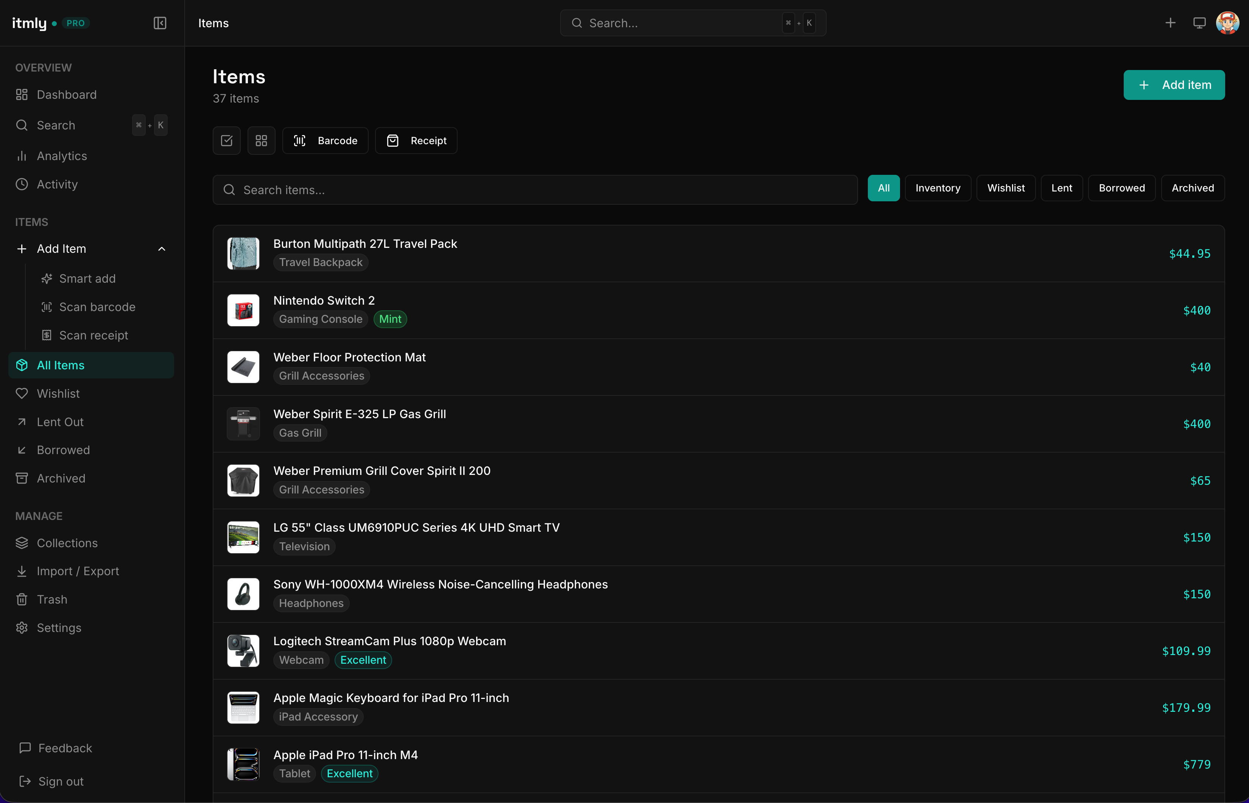Open the Nintendo Switch 2 item thumbnail
The width and height of the screenshot is (1249, 803).
(x=243, y=310)
